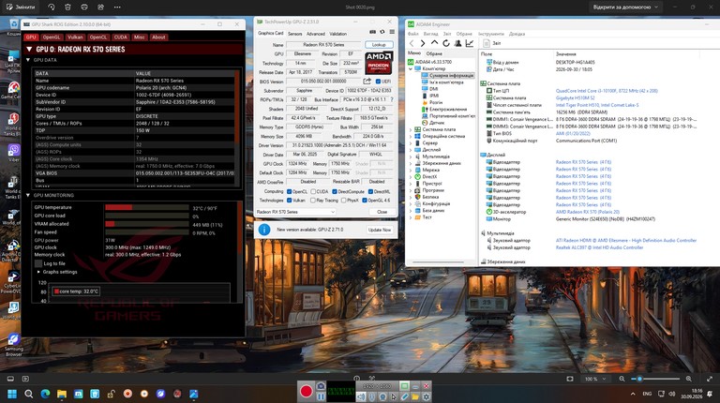The height and width of the screenshot is (403, 720).
Task: Click the camera snapshot icon in recorder
Action: coord(321,386)
